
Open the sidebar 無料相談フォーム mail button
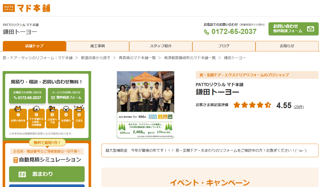[66, 95]
